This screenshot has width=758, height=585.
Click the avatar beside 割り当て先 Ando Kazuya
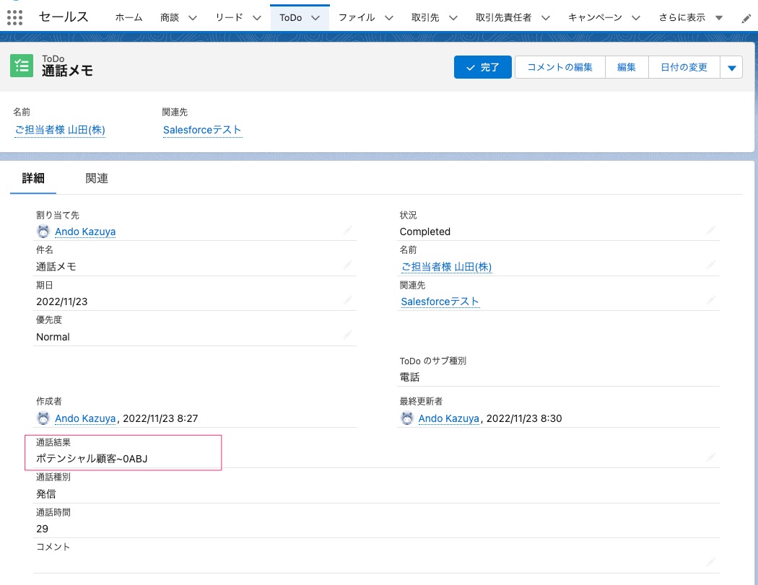[43, 232]
